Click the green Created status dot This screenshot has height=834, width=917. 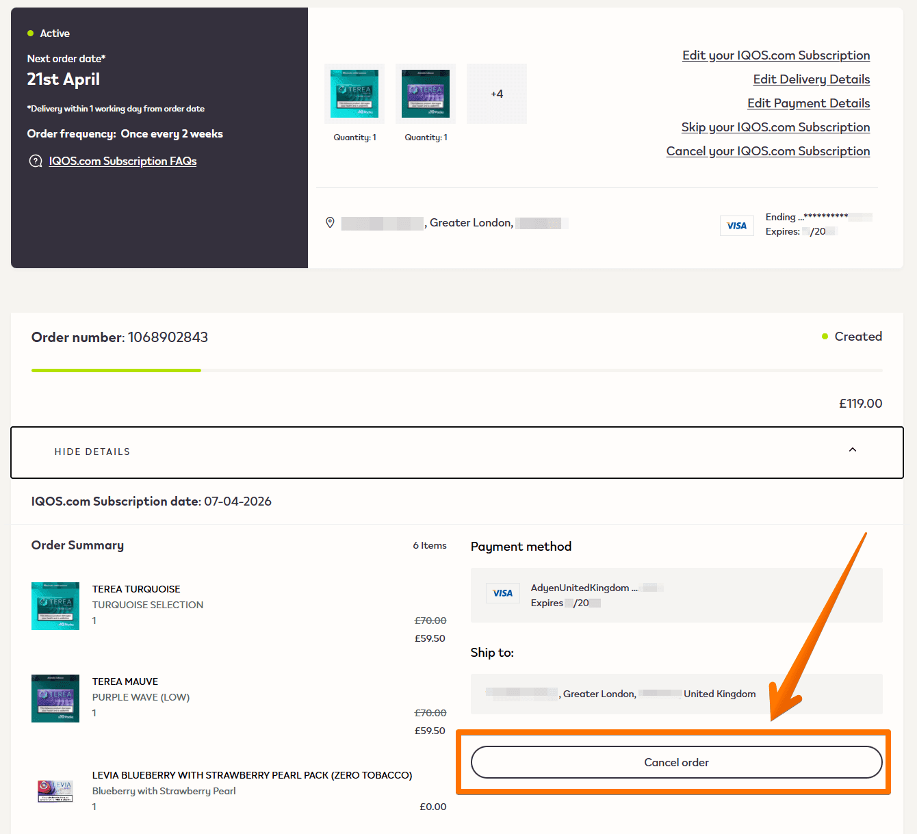(x=825, y=337)
